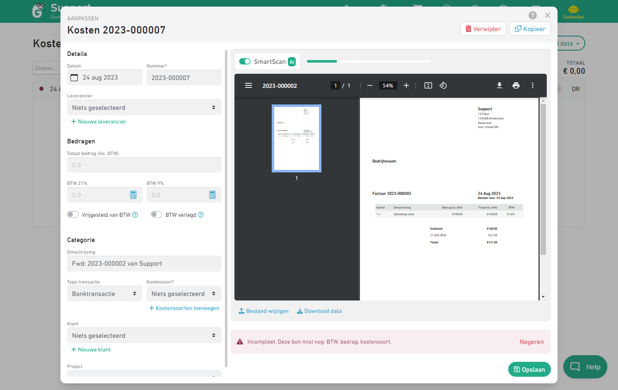Screen dimensions: 618x390
Task: Click Kostensoorten toevoegen link
Action: [x=184, y=308]
